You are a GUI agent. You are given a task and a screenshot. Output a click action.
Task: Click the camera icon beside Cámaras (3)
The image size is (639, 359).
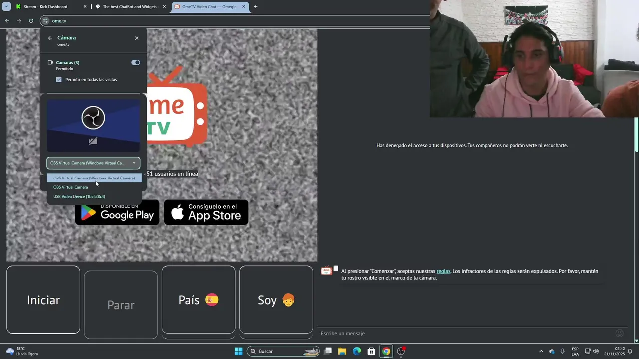coord(50,62)
